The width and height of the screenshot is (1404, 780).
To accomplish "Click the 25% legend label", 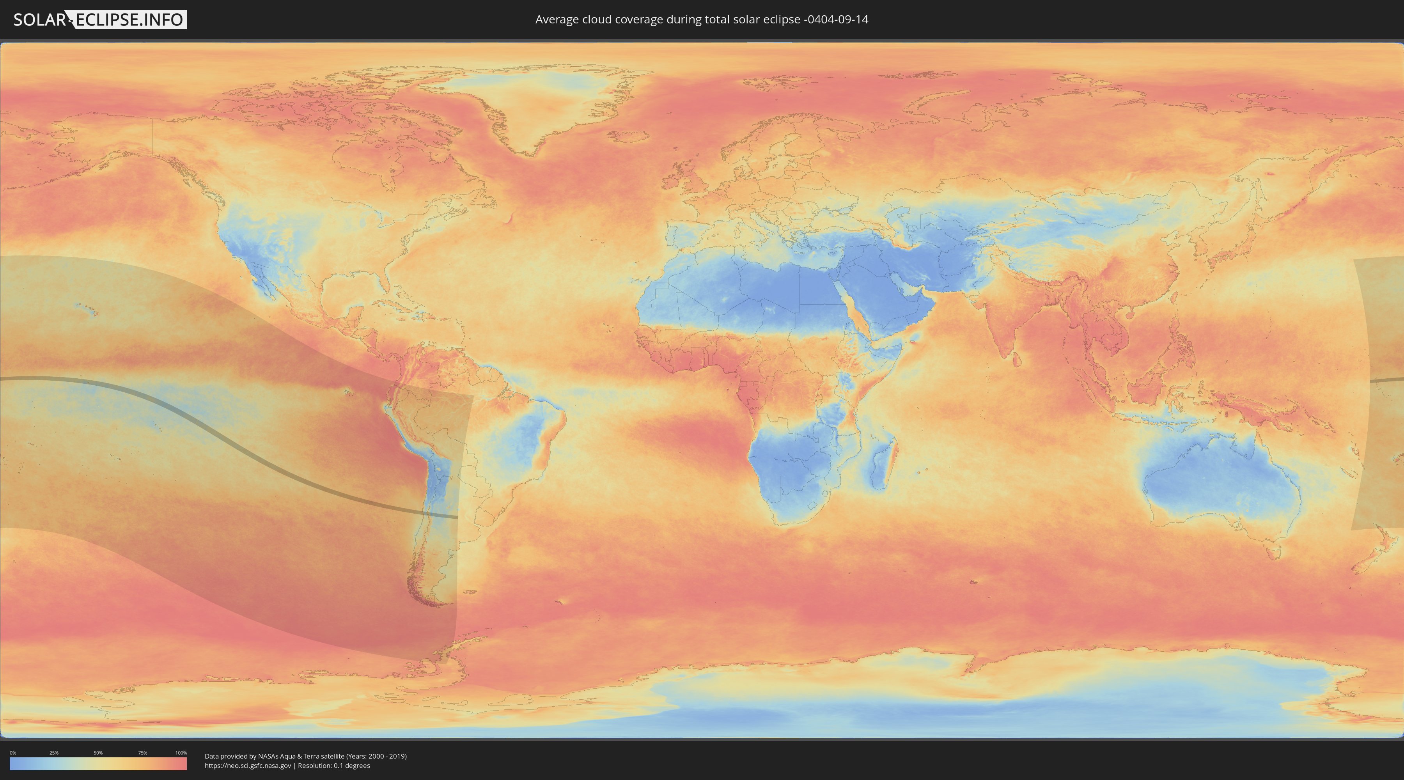I will click(54, 753).
